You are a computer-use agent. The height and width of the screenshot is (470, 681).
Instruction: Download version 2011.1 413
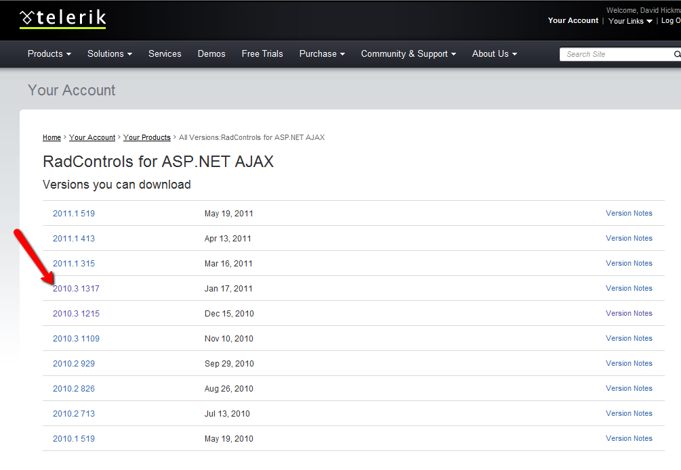[74, 239]
